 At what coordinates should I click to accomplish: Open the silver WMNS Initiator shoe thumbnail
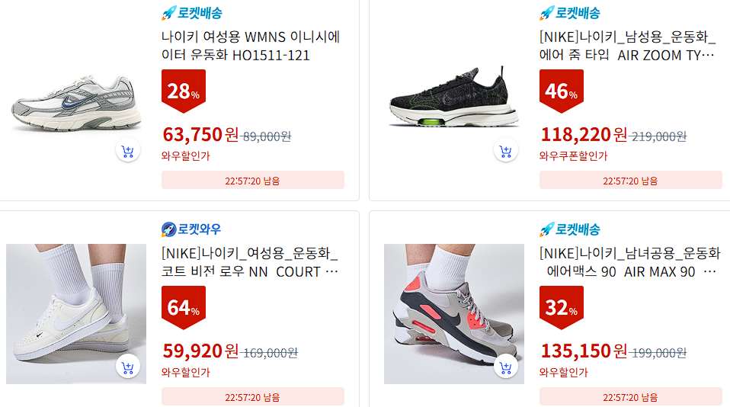click(76, 104)
